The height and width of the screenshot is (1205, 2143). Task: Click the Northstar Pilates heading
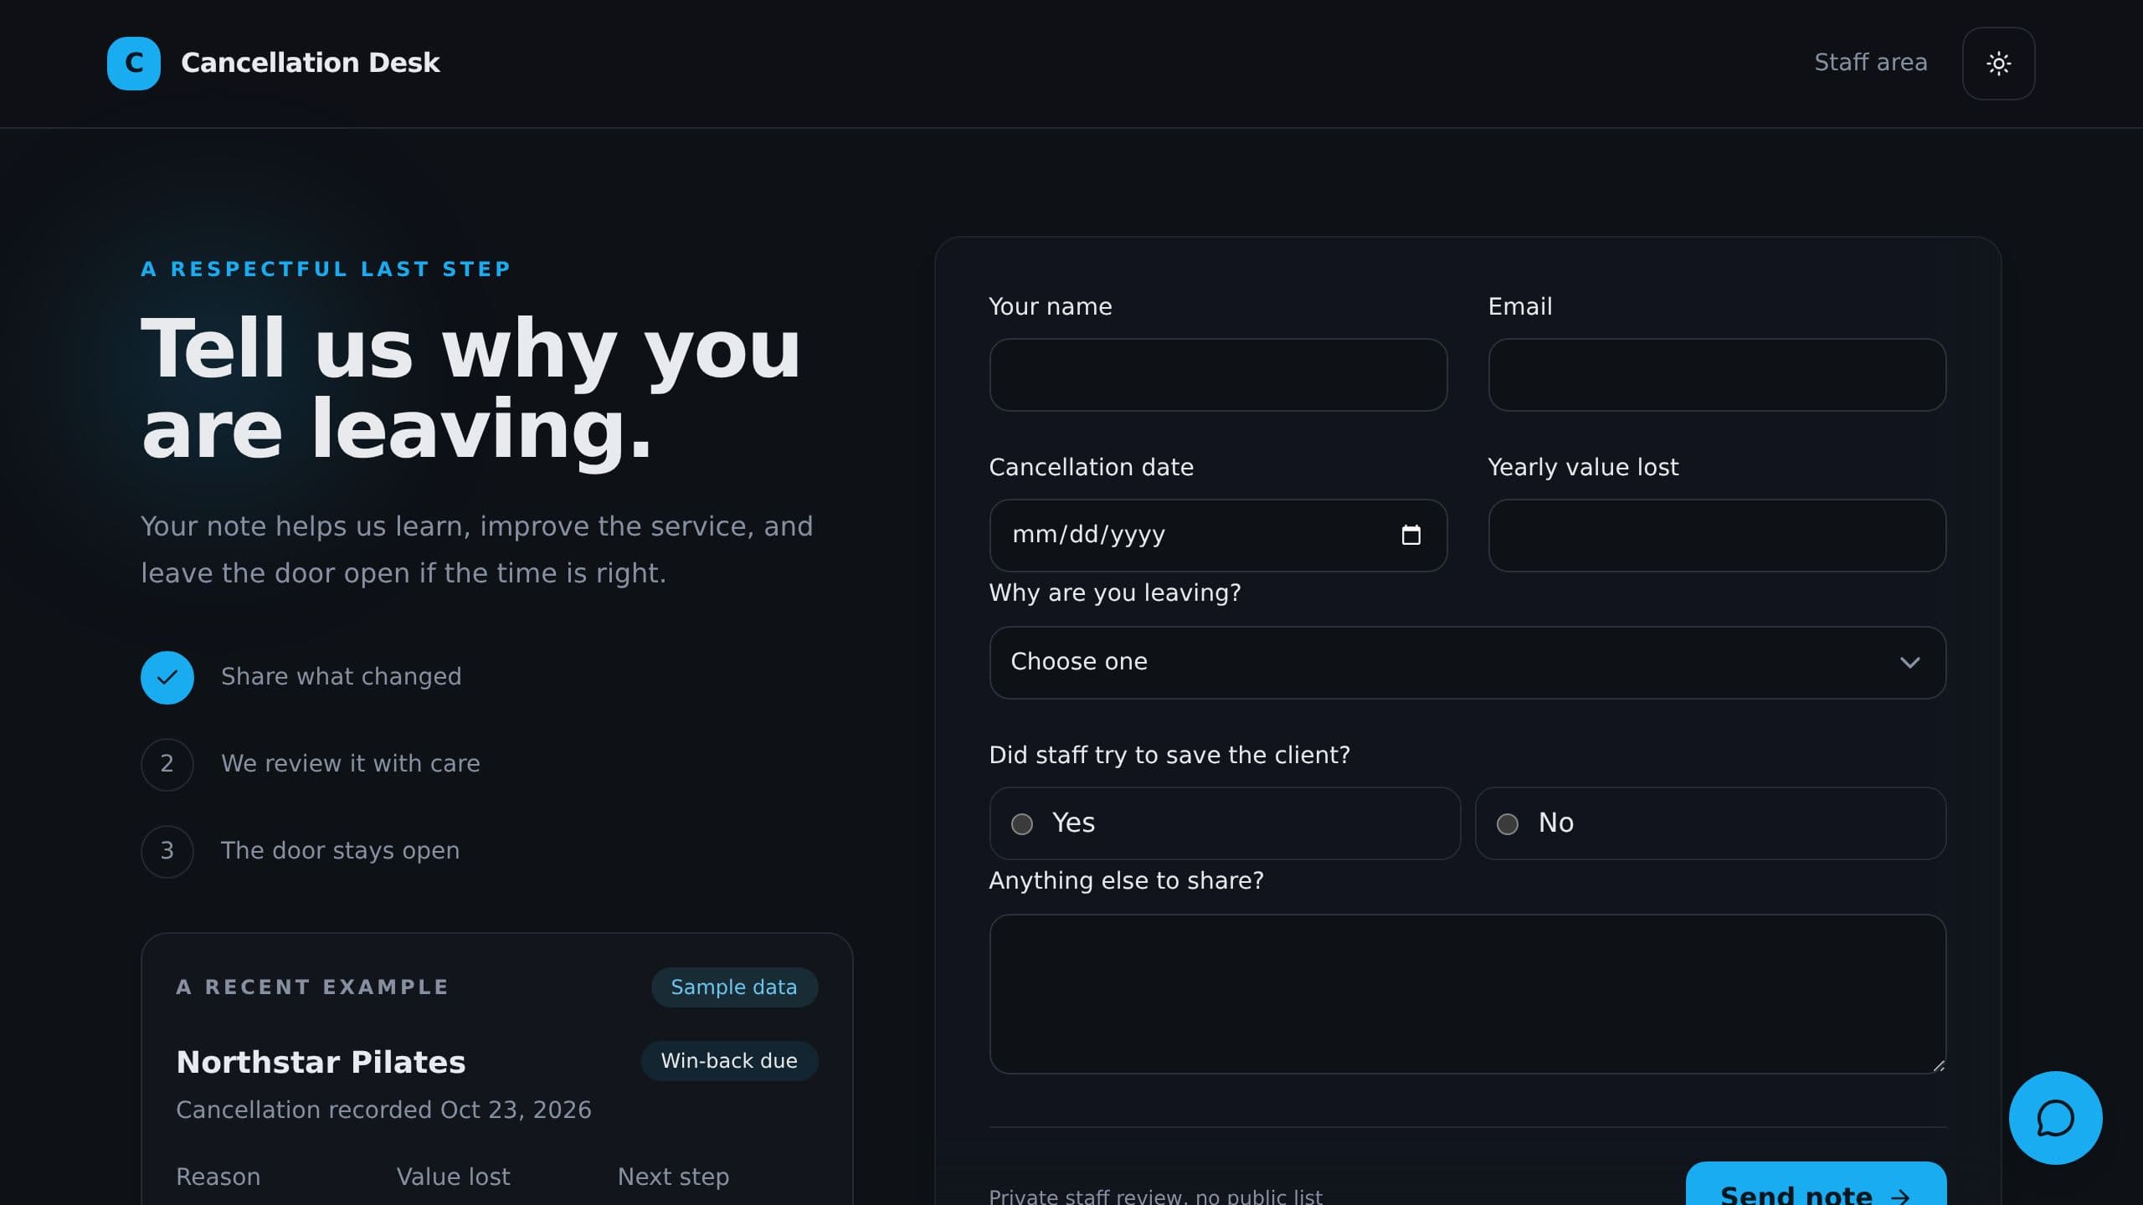point(321,1063)
